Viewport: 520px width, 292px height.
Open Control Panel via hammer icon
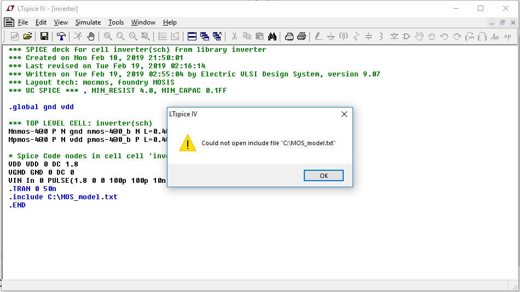(61, 37)
